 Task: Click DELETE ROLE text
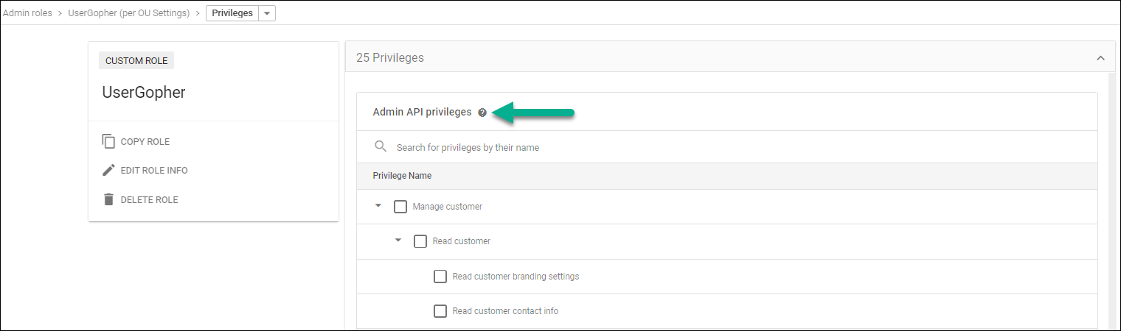pos(150,200)
